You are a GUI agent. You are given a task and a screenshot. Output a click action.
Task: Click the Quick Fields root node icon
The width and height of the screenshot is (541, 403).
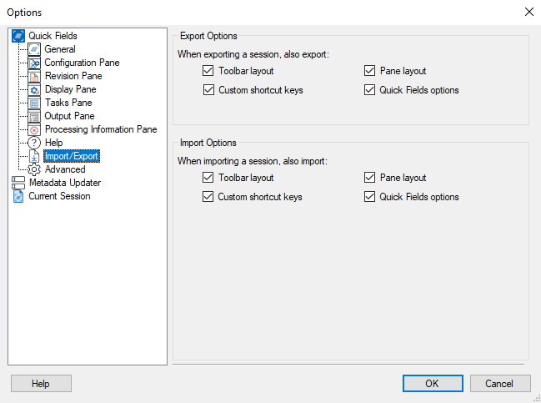18,36
